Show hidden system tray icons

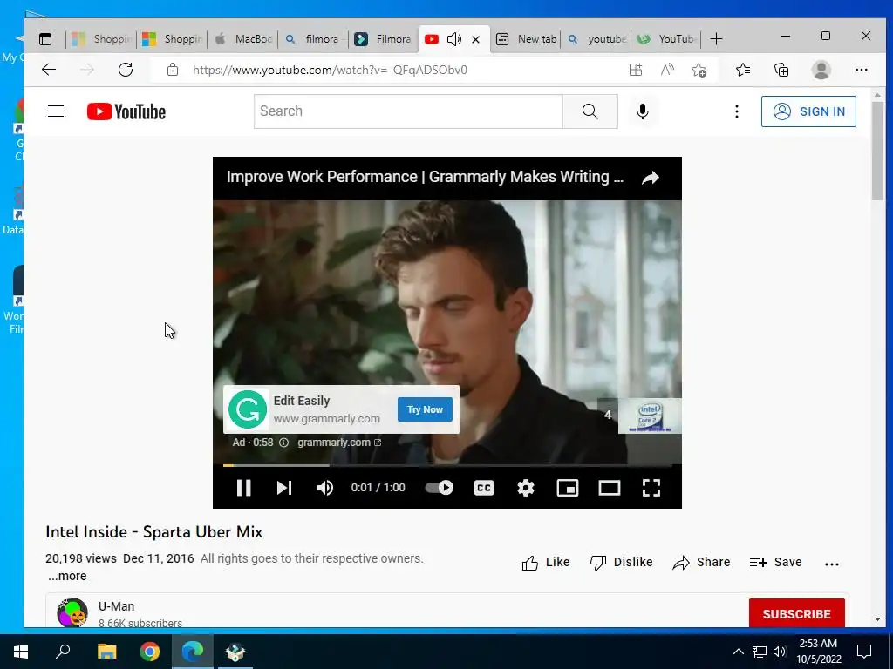(738, 652)
